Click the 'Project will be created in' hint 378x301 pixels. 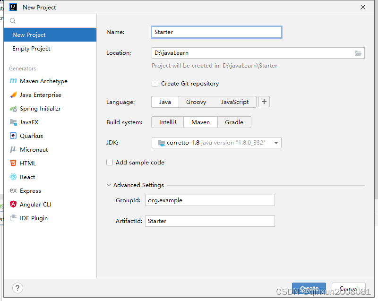click(x=215, y=66)
